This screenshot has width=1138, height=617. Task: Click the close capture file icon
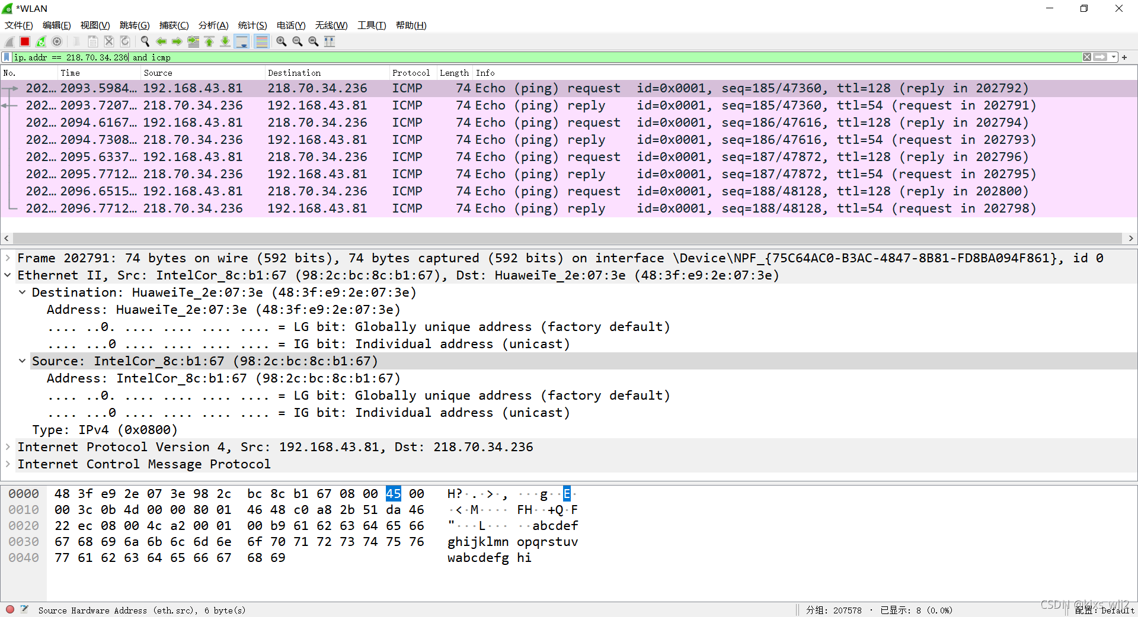109,41
